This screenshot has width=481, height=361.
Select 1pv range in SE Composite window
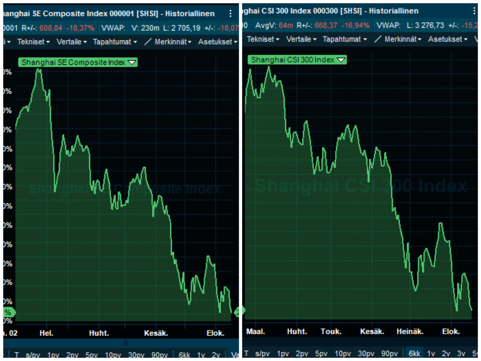(x=53, y=355)
